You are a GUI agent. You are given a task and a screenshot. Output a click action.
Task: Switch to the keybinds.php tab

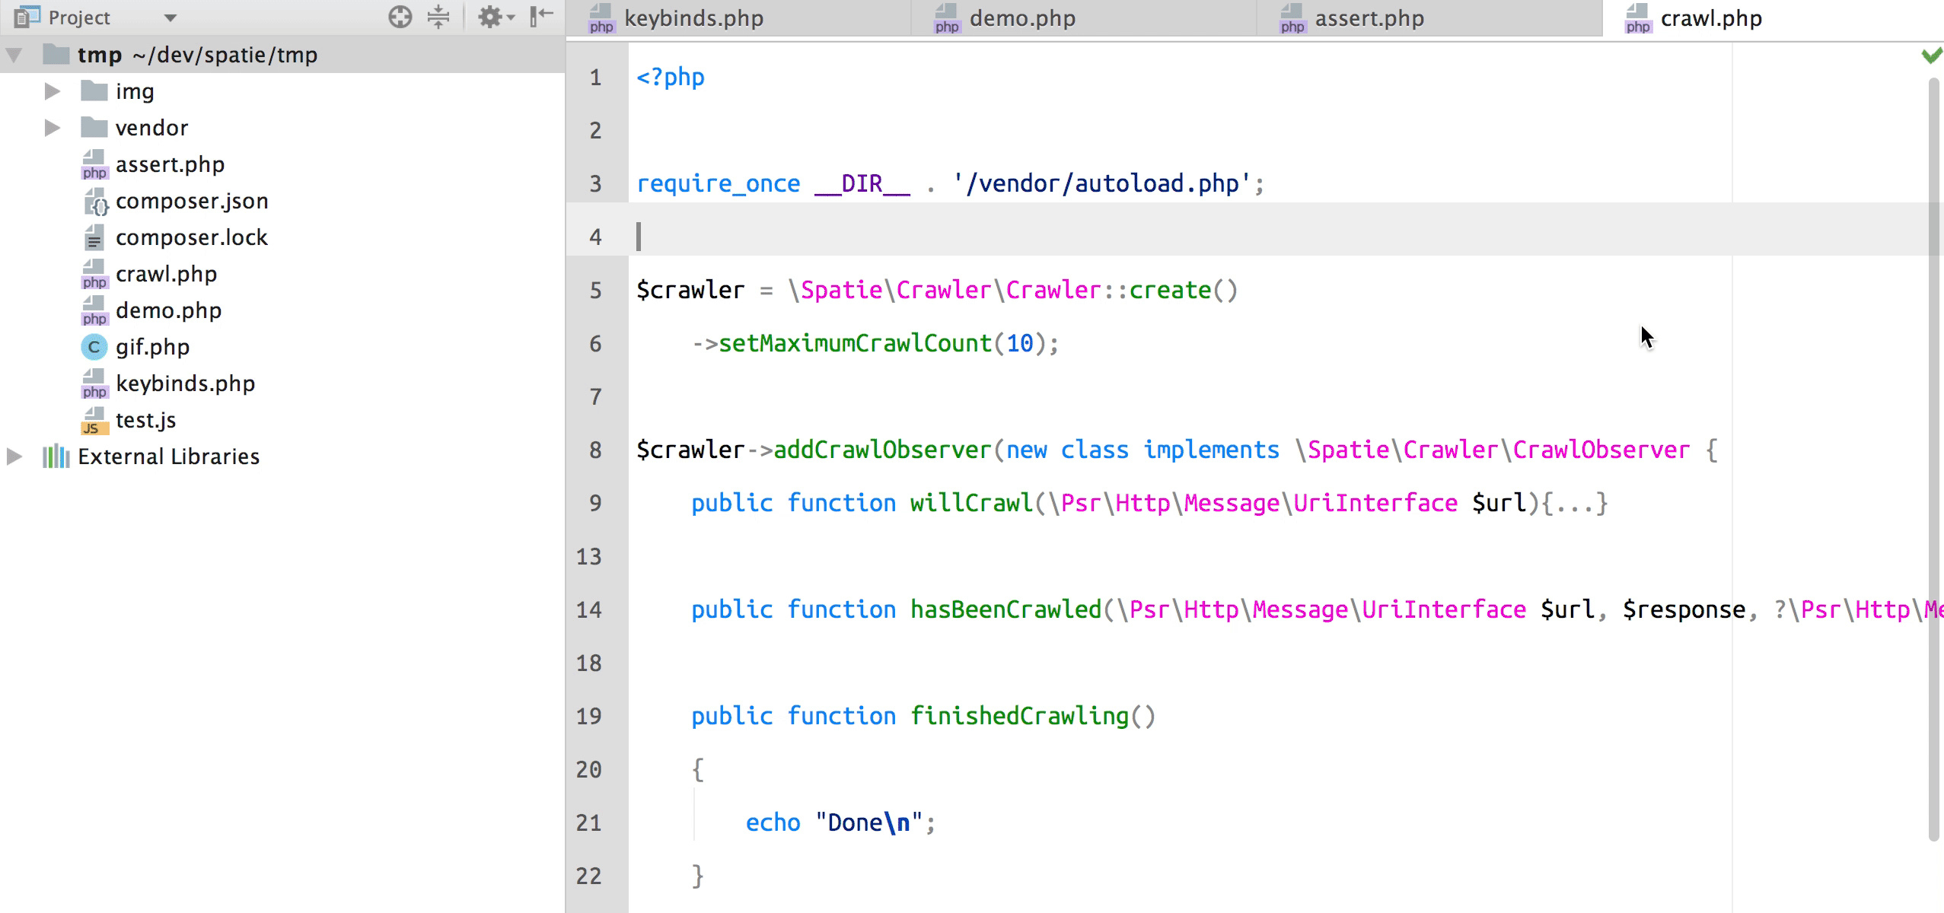(693, 18)
